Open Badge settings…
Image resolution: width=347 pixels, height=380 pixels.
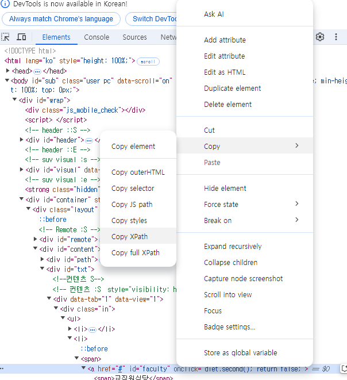pos(245,327)
